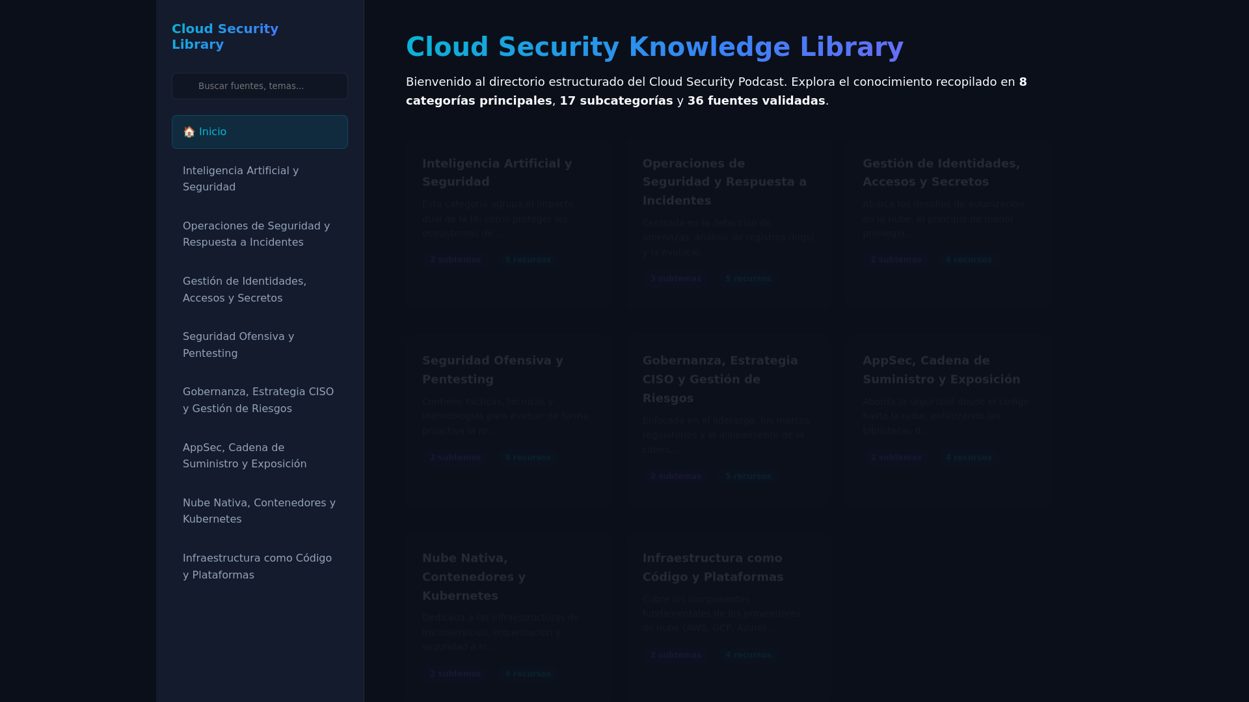Open Inteligencia Artificial y Seguridad in sidebar

pos(260,179)
